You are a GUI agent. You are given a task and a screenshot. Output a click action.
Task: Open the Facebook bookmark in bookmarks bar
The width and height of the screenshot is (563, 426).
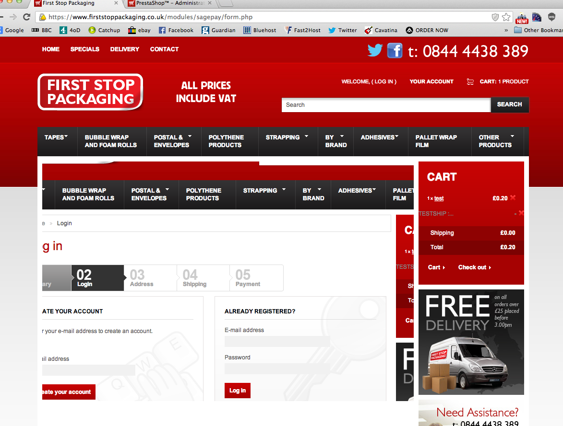pyautogui.click(x=176, y=30)
